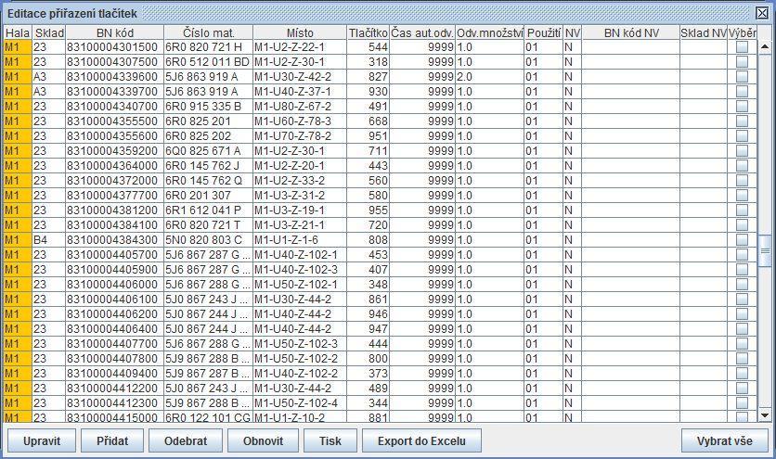Click the Přidat button
The height and width of the screenshot is (459, 776).
coord(112,440)
